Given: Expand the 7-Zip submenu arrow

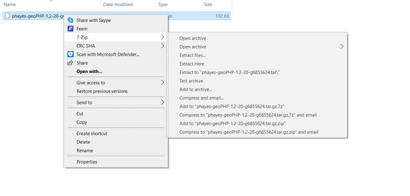Looking at the screenshot, I should 163,37.
